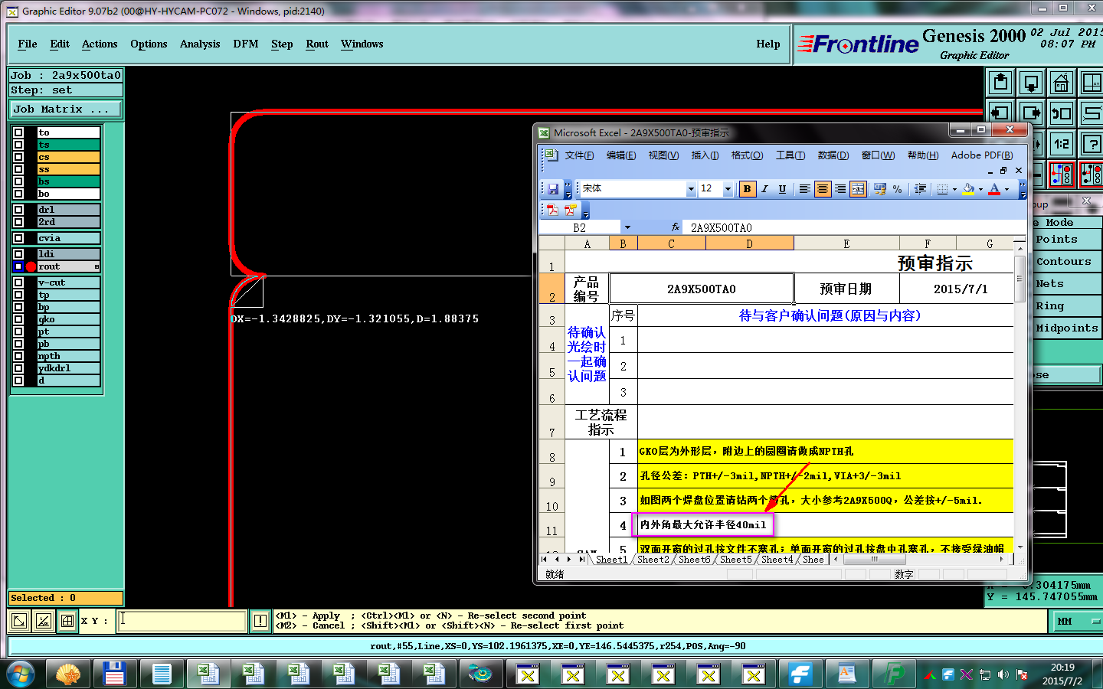Click the Contours snap mode button
Screen dimensions: 1103x689
[1066, 262]
